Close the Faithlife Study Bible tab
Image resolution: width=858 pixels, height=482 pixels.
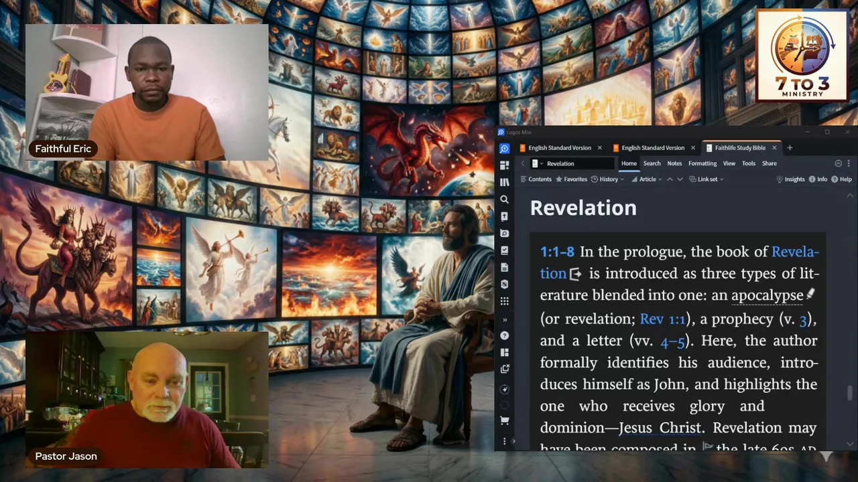coord(774,148)
